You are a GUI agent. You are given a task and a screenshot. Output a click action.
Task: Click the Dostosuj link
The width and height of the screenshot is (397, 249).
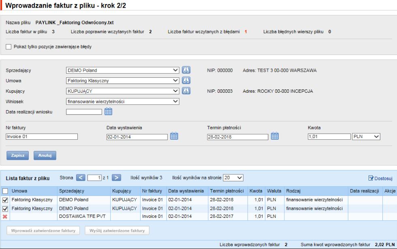[x=383, y=179]
